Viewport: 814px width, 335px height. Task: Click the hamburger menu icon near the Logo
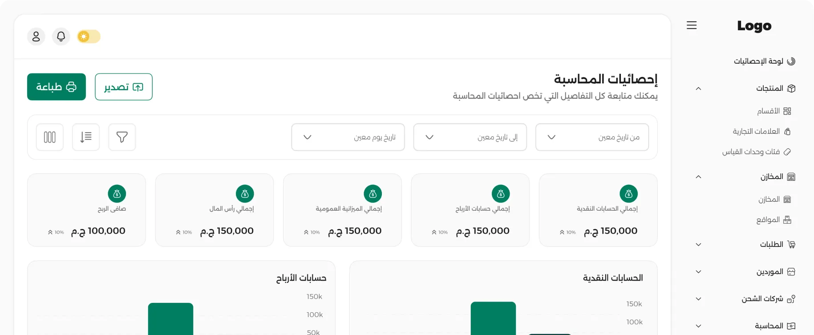[x=692, y=25]
